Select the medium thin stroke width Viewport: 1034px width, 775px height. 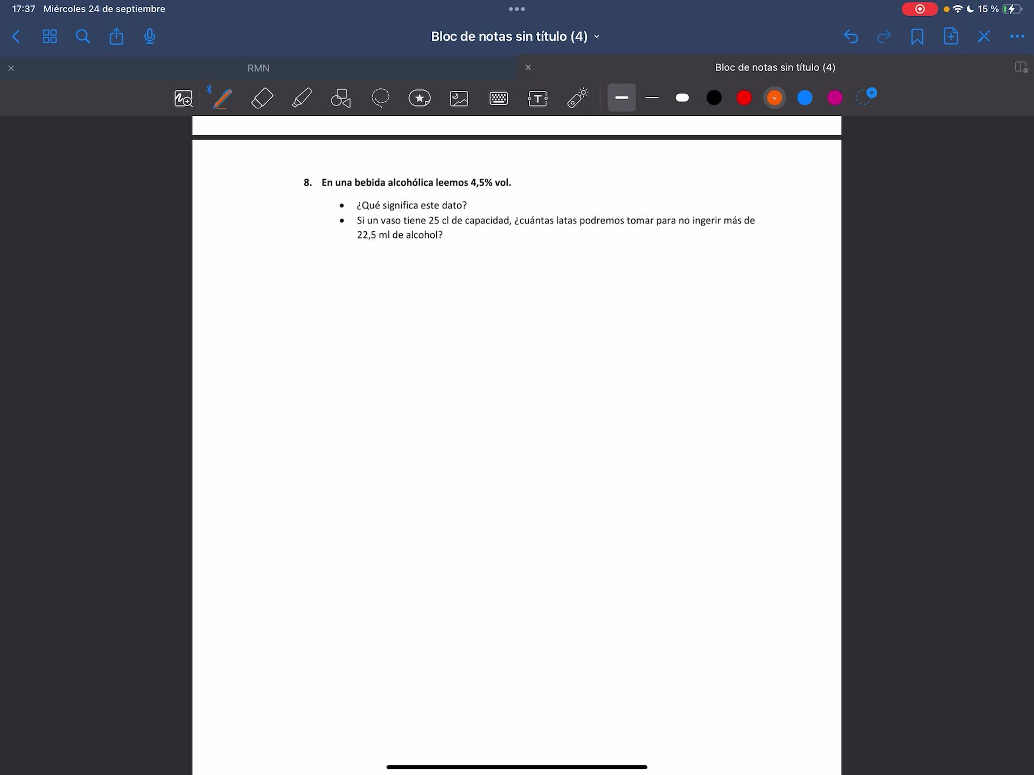click(x=652, y=98)
